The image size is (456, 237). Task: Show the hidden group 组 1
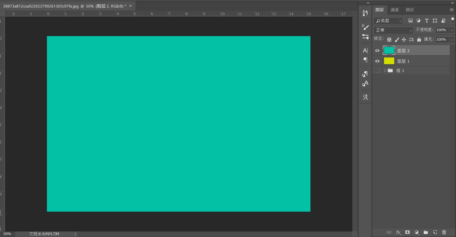[x=377, y=70]
